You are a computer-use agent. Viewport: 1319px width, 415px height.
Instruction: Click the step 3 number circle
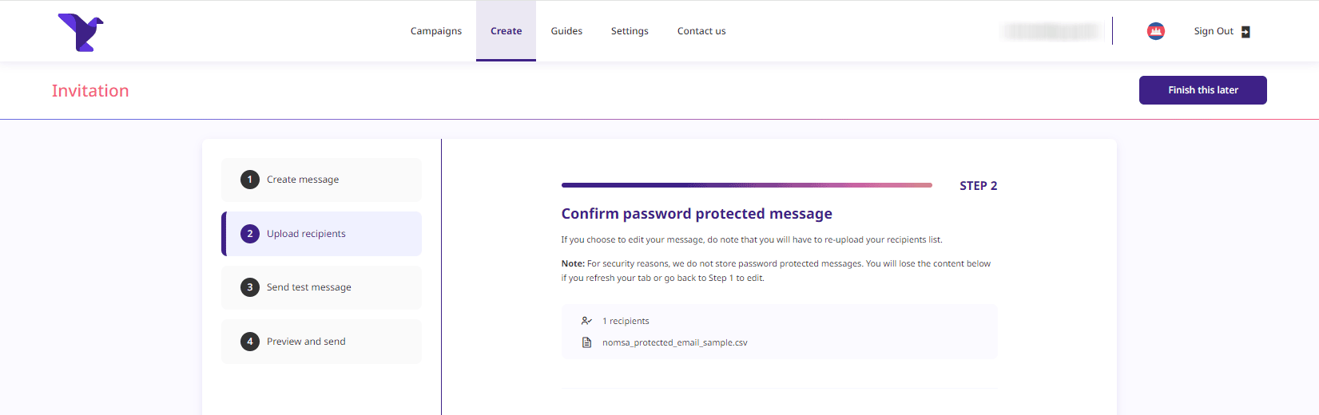(250, 287)
